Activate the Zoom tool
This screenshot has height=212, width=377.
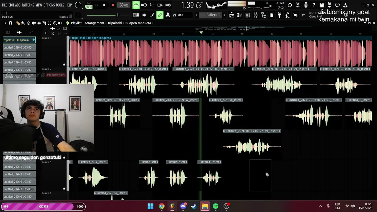pos(55,23)
